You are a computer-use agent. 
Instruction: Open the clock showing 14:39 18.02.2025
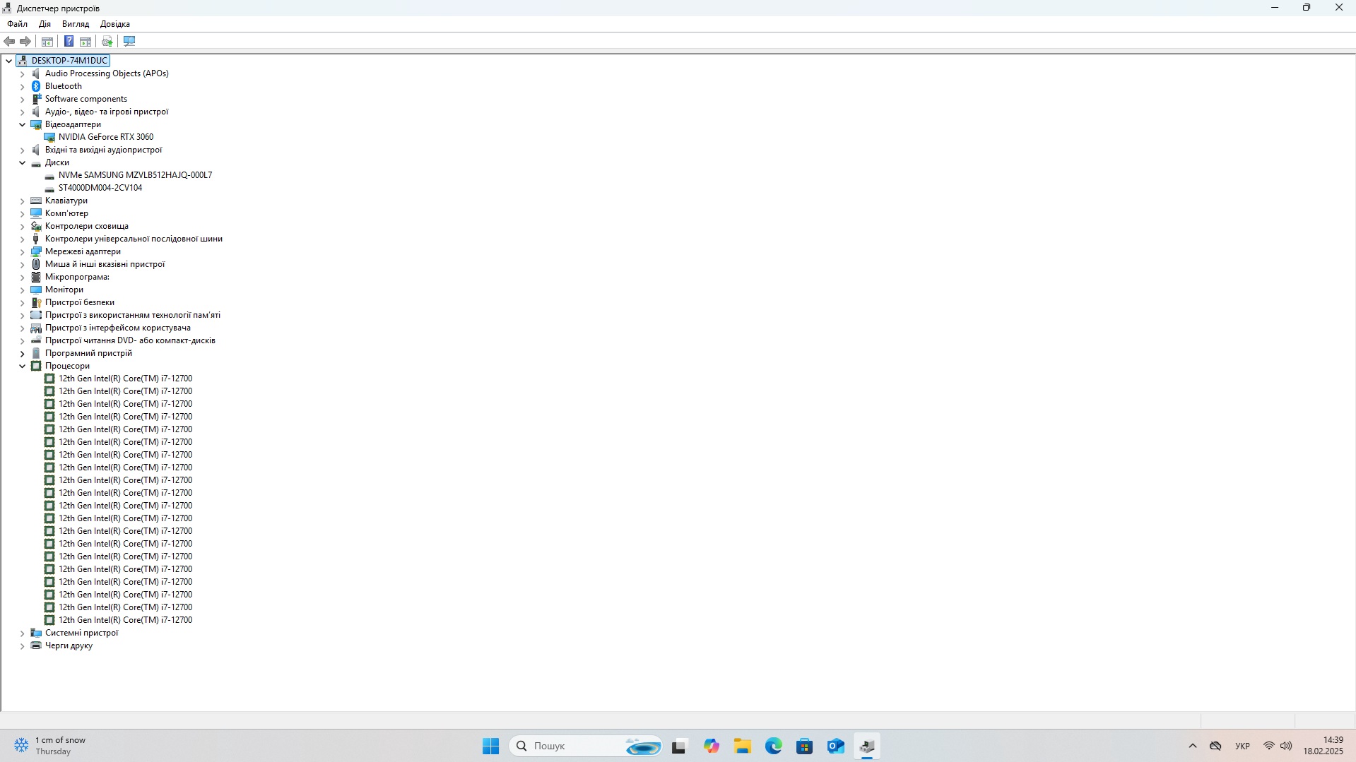pos(1323,746)
